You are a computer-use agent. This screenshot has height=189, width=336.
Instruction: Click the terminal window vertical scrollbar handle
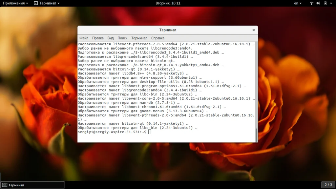pos(256,135)
